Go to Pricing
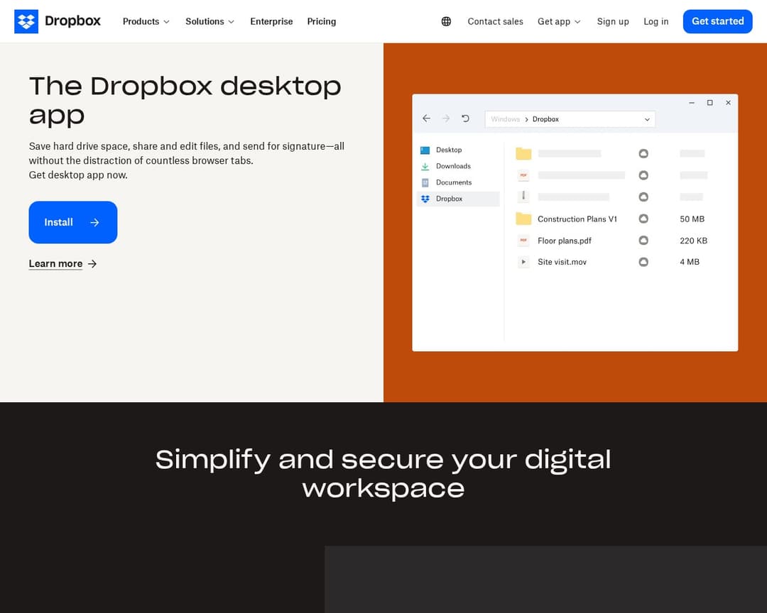 (x=322, y=21)
